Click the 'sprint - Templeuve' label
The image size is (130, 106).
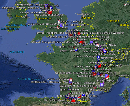(x=78, y=30)
